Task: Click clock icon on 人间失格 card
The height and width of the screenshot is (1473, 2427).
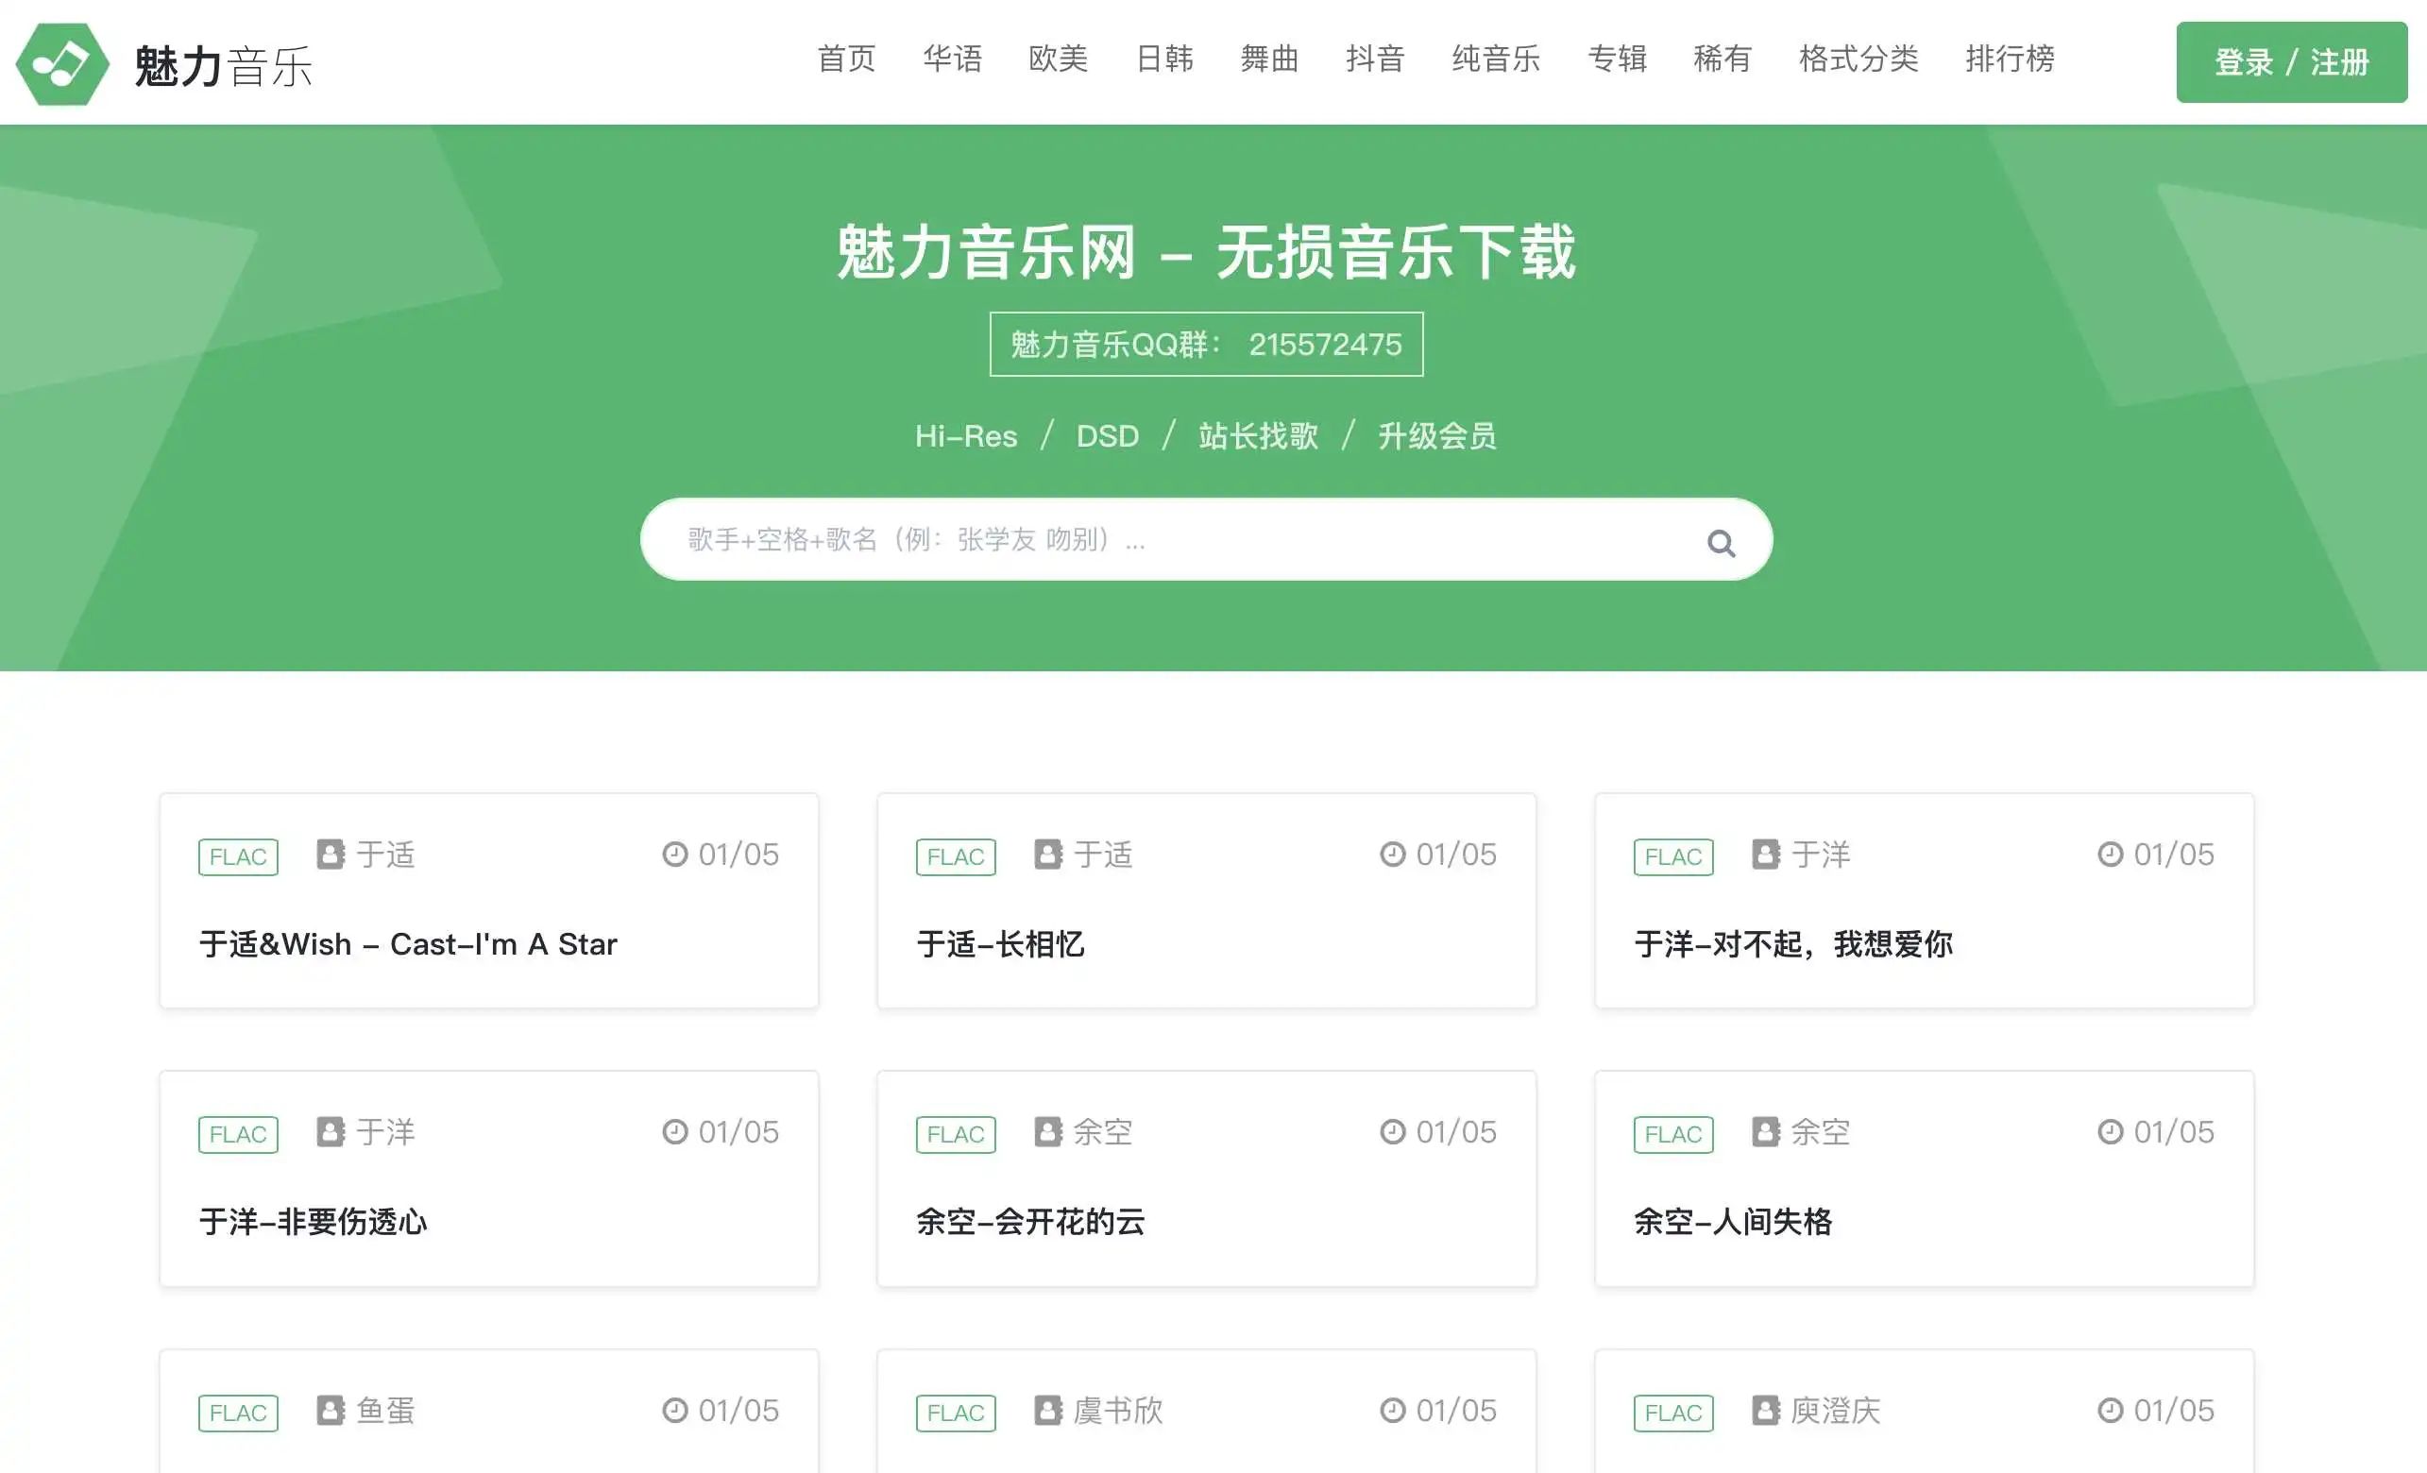Action: [x=2110, y=1131]
